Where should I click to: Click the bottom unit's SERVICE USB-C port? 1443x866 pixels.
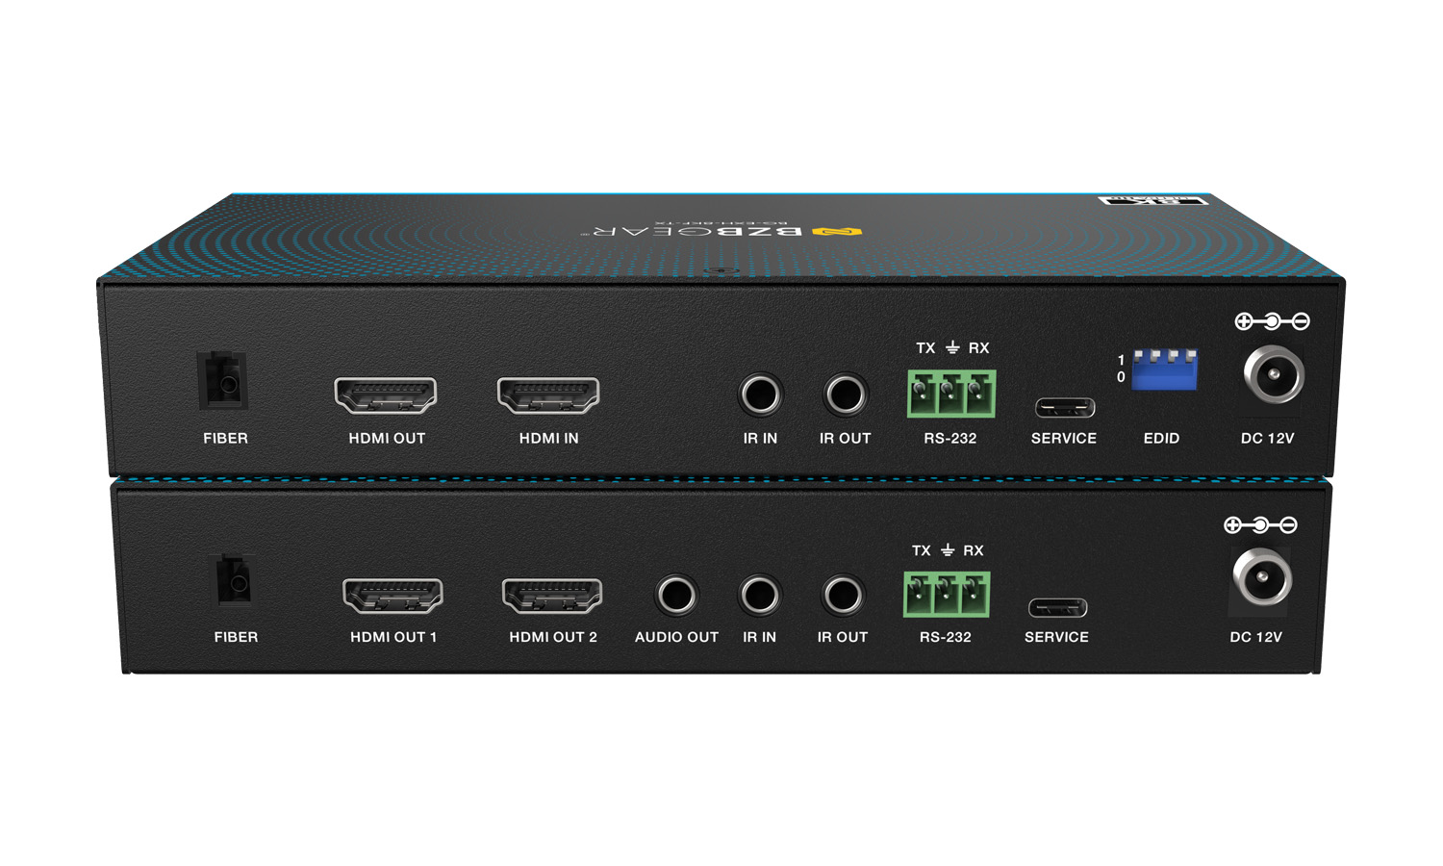tap(1057, 607)
